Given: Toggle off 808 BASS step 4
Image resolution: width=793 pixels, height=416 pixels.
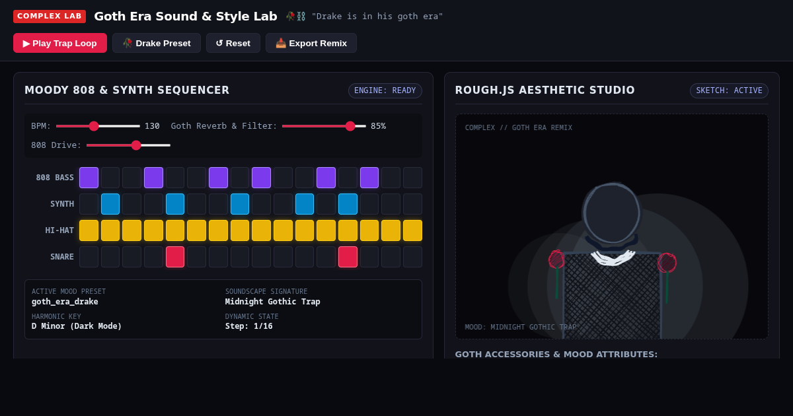Looking at the screenshot, I should coord(153,178).
